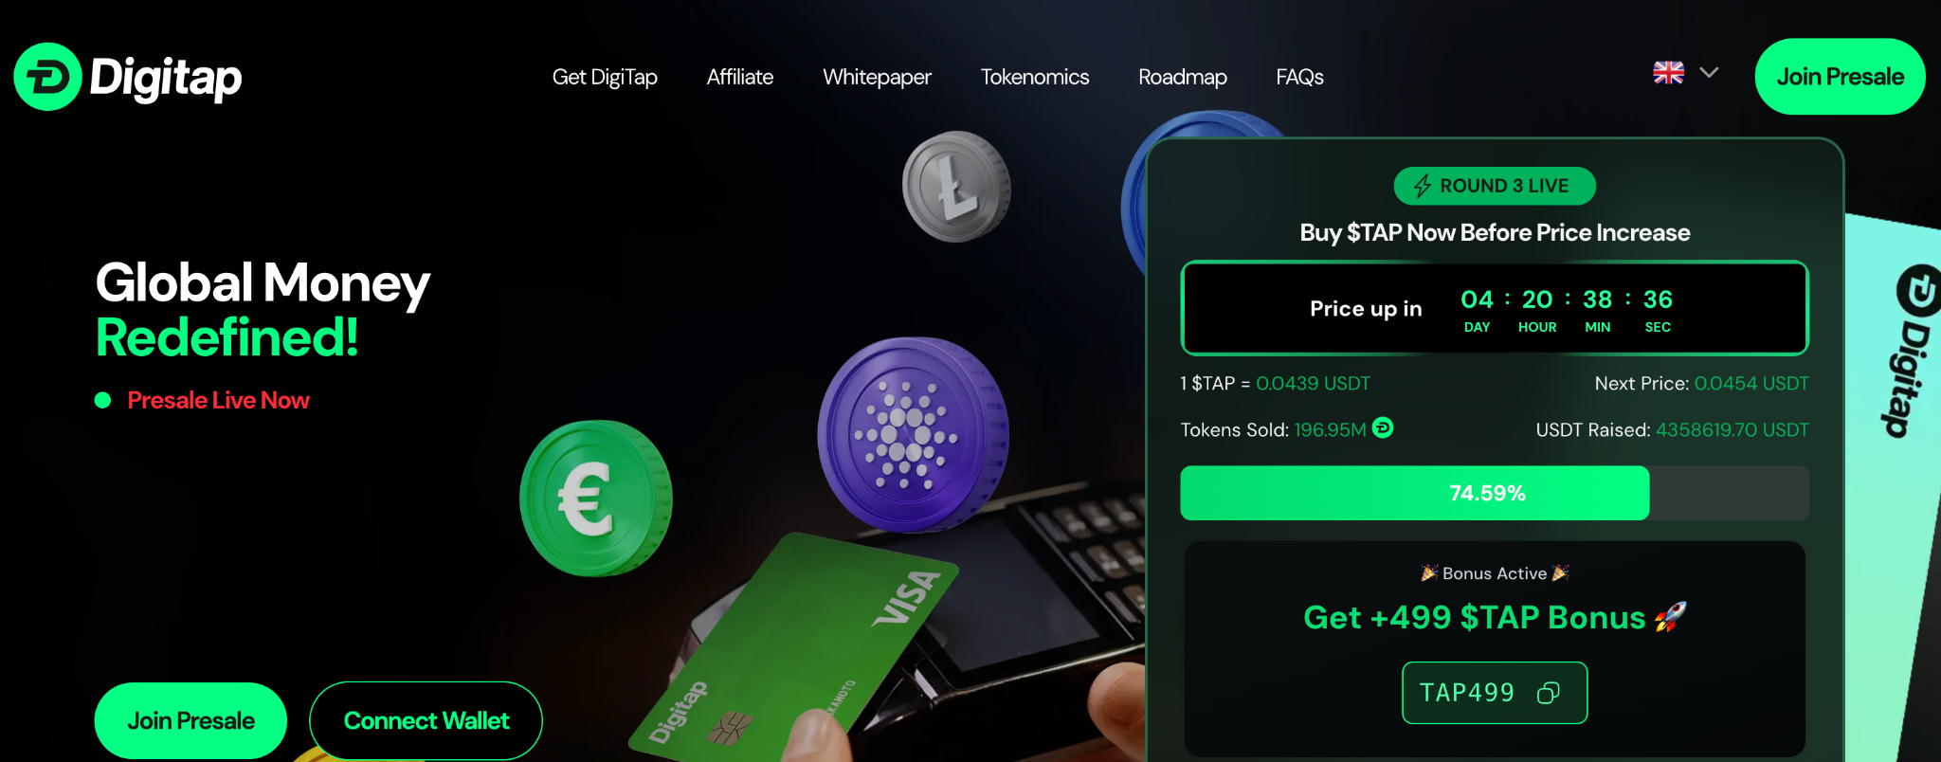View the Roadmap section
Image resolution: width=1941 pixels, height=762 pixels.
click(1183, 77)
